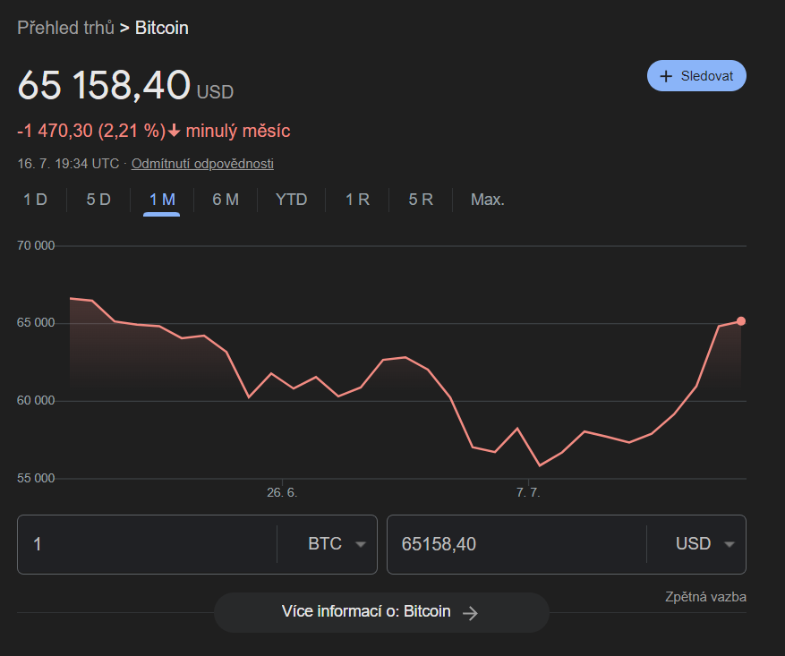Show the YTD chart range
Screen dimensions: 785x656
point(292,200)
